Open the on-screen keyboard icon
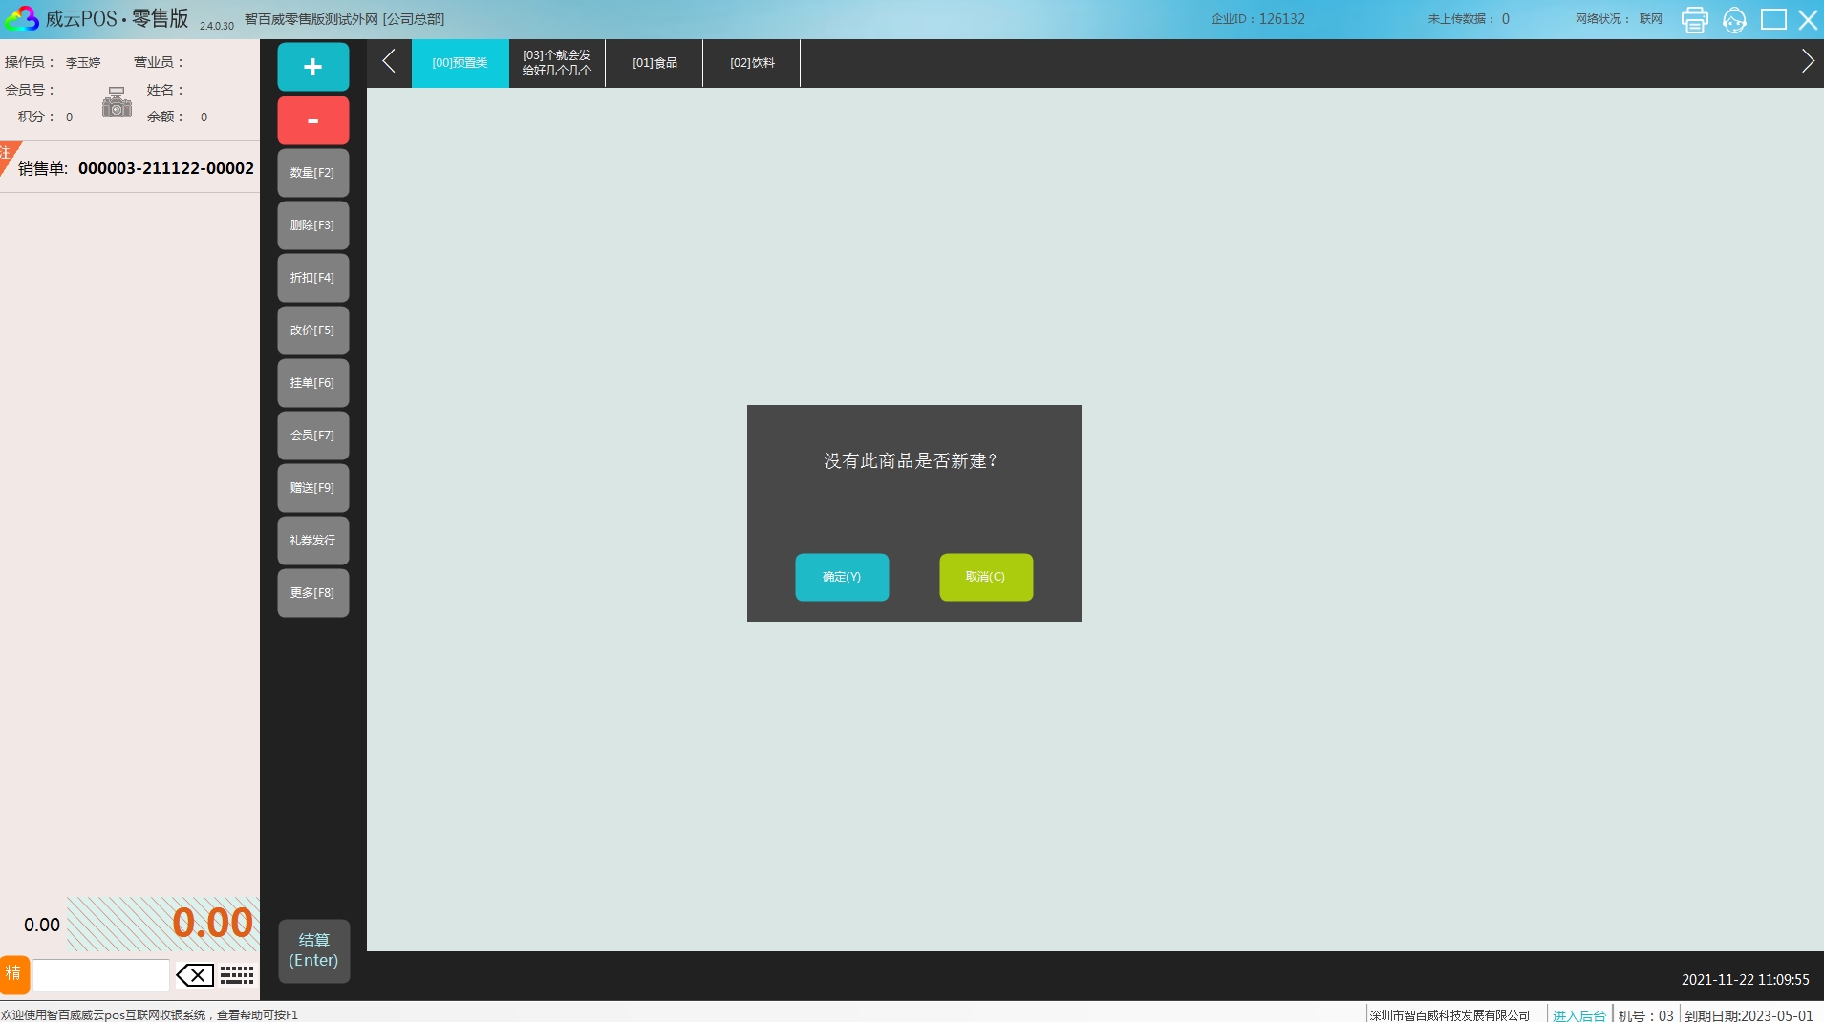 [x=237, y=975]
